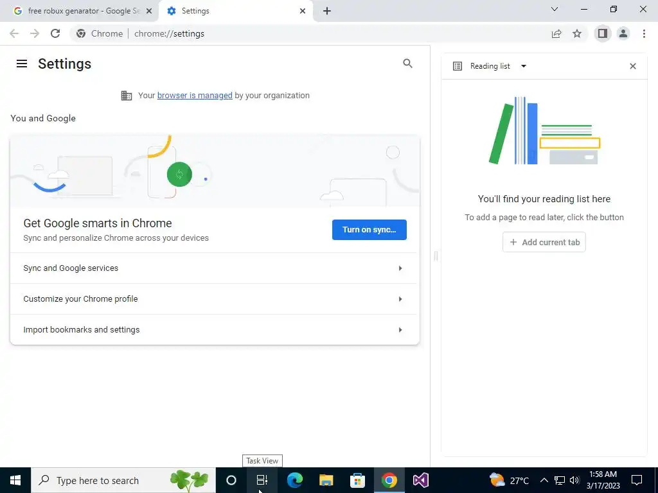Close the Settings tab

tap(303, 11)
